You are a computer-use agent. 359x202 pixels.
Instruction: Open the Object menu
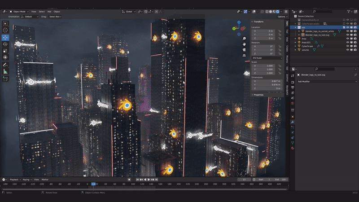click(x=57, y=12)
